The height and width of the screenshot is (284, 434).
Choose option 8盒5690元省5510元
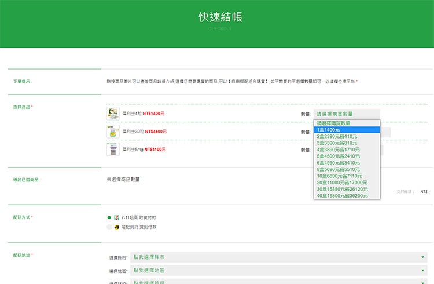[x=347, y=169]
